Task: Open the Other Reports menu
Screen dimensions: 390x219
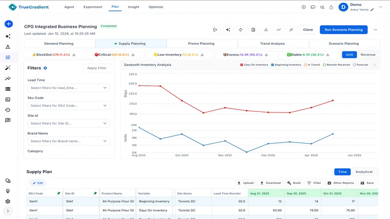Action: [341, 183]
